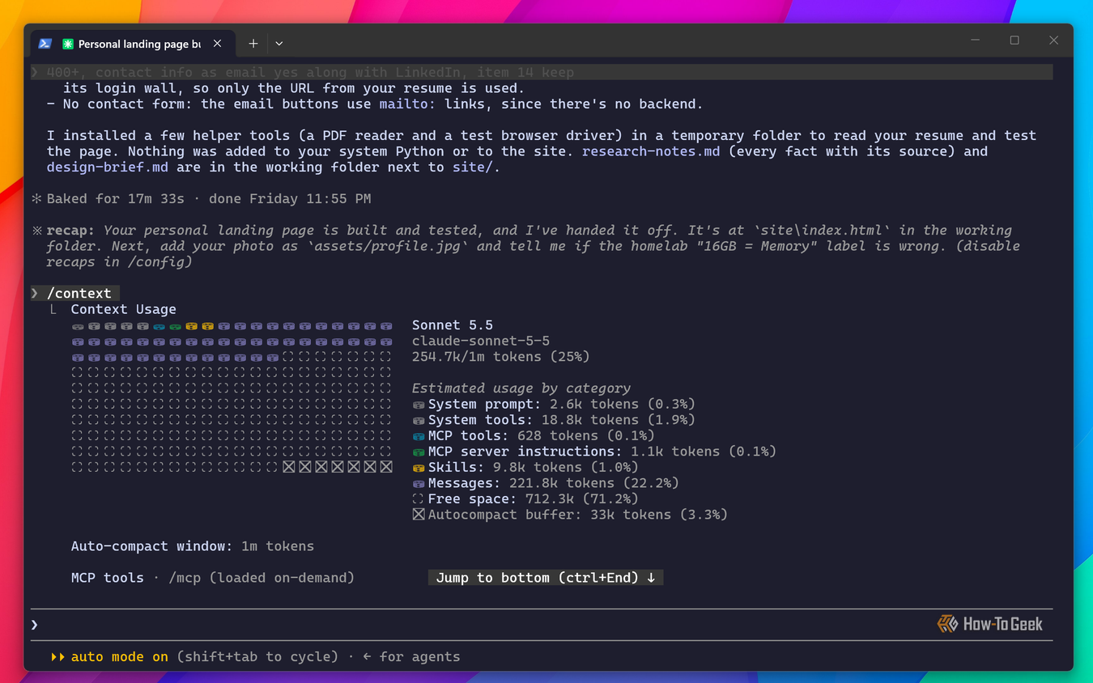
Task: Click the Free space legend icon
Action: point(419,499)
